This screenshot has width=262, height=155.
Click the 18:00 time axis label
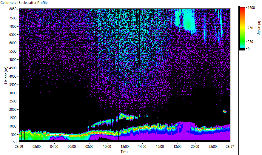point(178,147)
